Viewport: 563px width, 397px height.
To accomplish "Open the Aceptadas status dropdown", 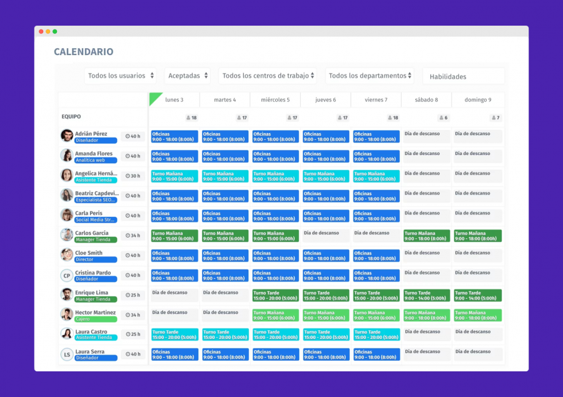I will pos(188,76).
